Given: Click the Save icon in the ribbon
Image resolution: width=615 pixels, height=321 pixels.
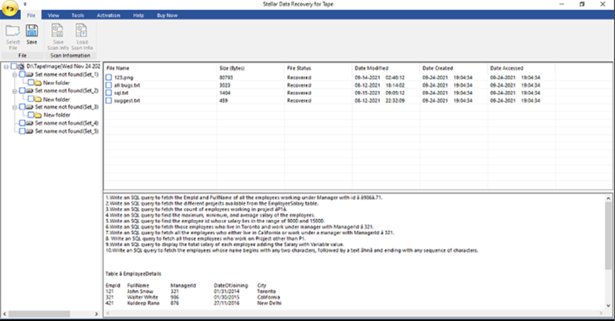Looking at the screenshot, I should point(32,32).
